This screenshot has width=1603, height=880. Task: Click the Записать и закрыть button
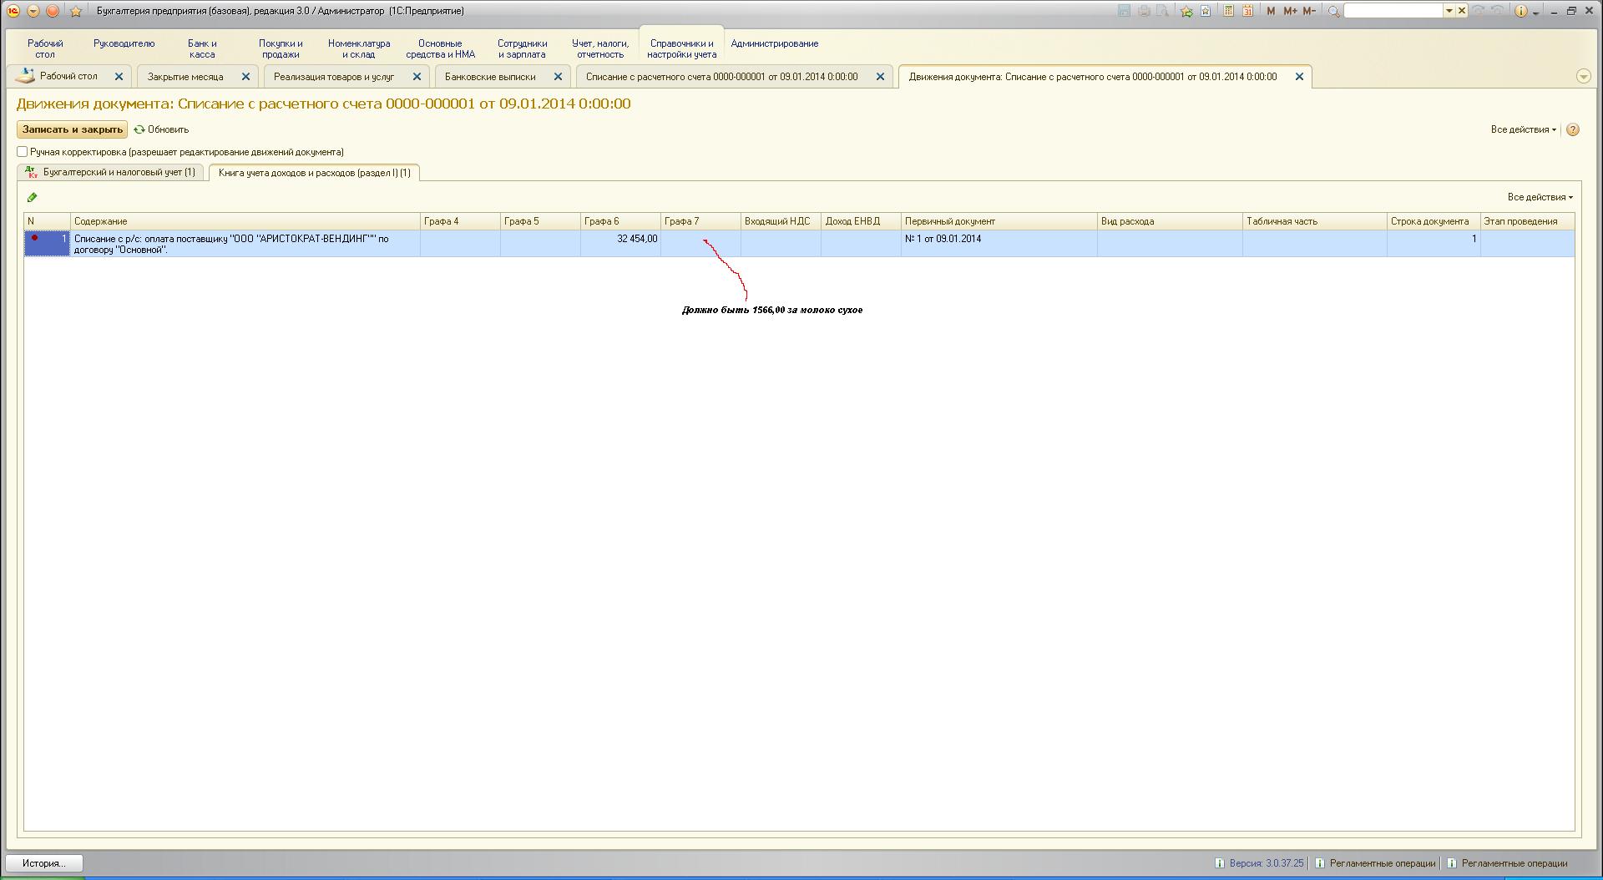[73, 129]
